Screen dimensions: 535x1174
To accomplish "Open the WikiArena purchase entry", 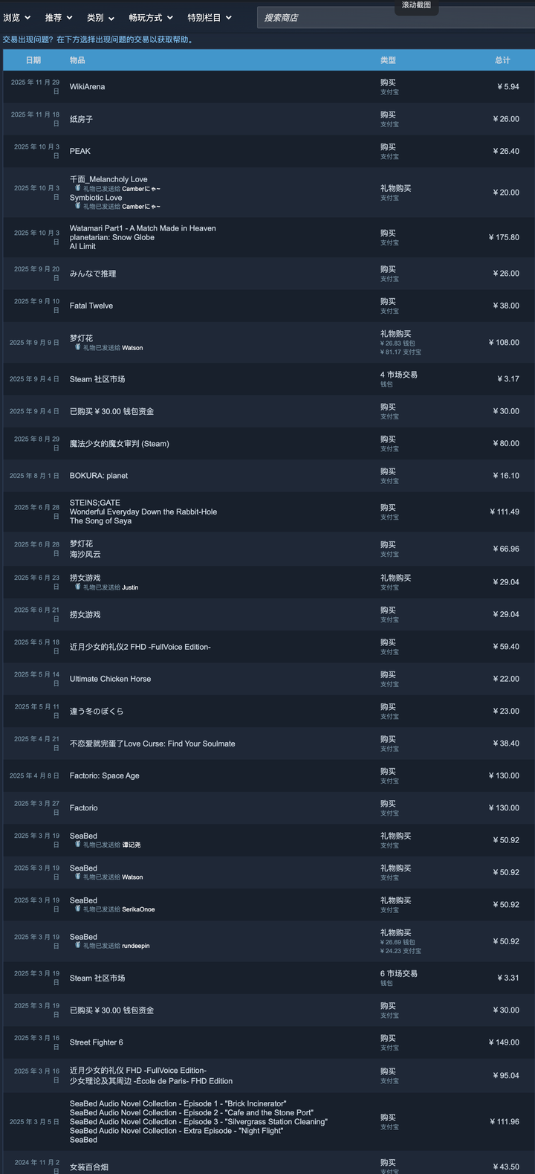I will (x=87, y=87).
